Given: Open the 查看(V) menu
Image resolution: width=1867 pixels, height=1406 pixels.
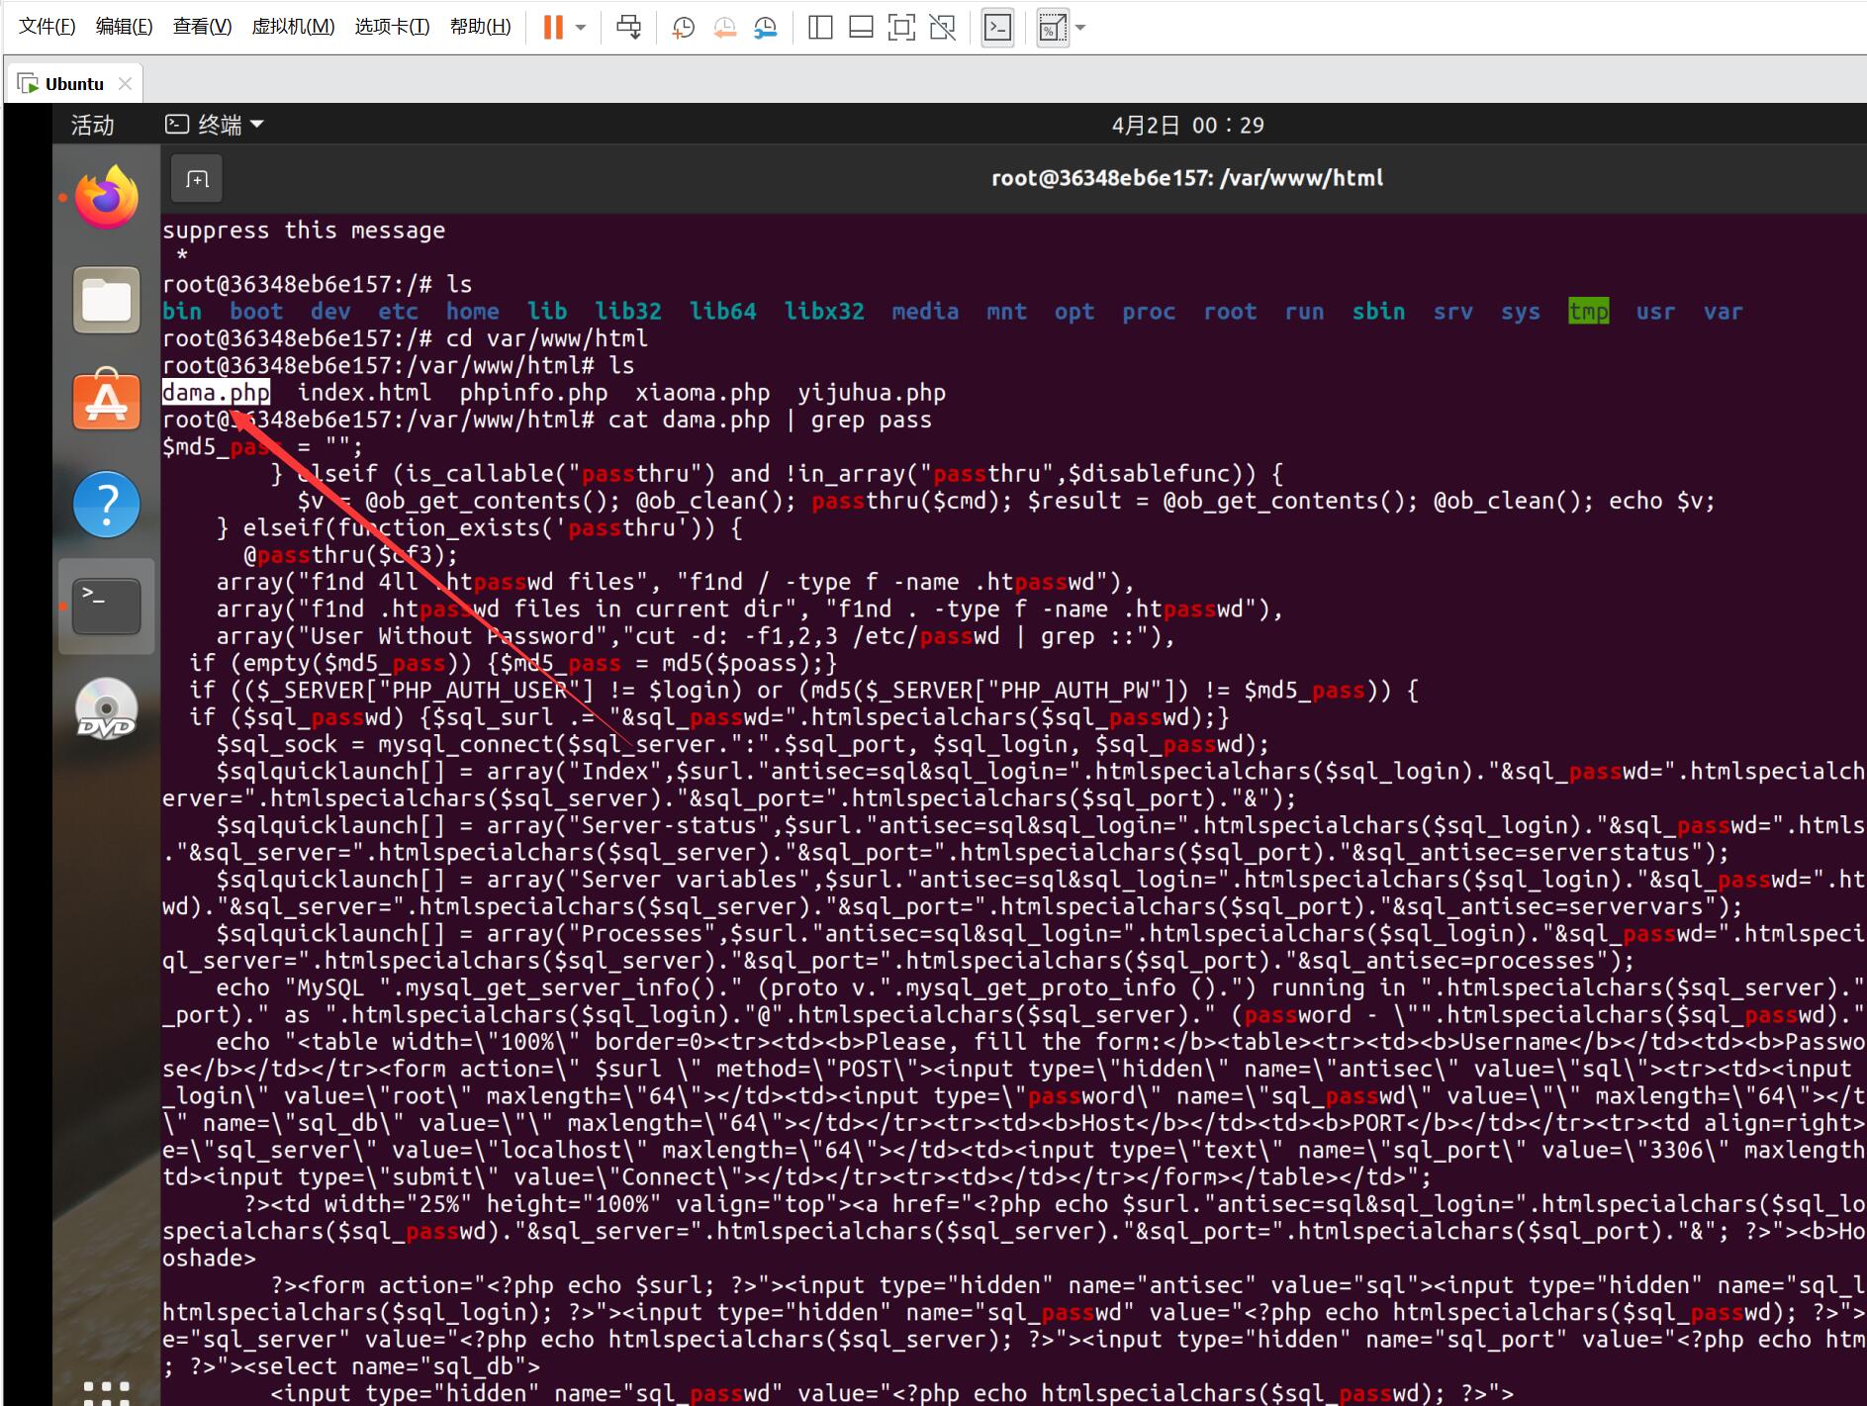Looking at the screenshot, I should [x=202, y=27].
